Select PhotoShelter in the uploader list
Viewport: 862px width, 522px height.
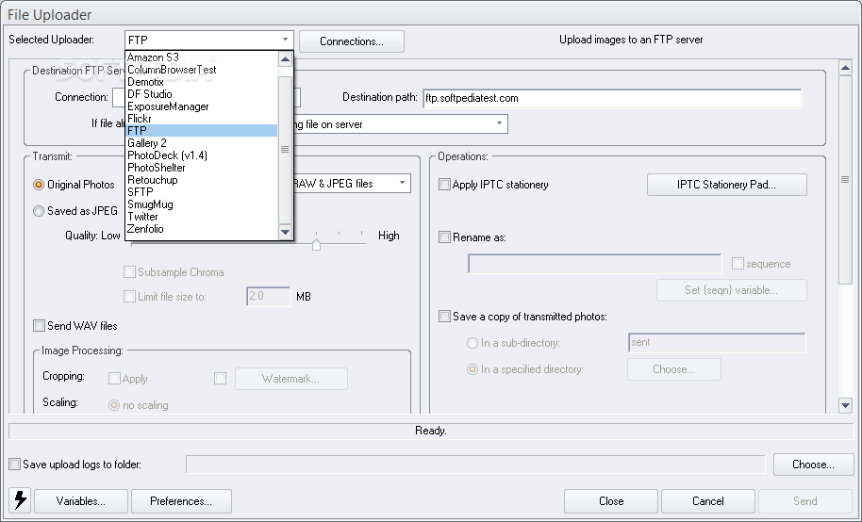click(x=201, y=168)
